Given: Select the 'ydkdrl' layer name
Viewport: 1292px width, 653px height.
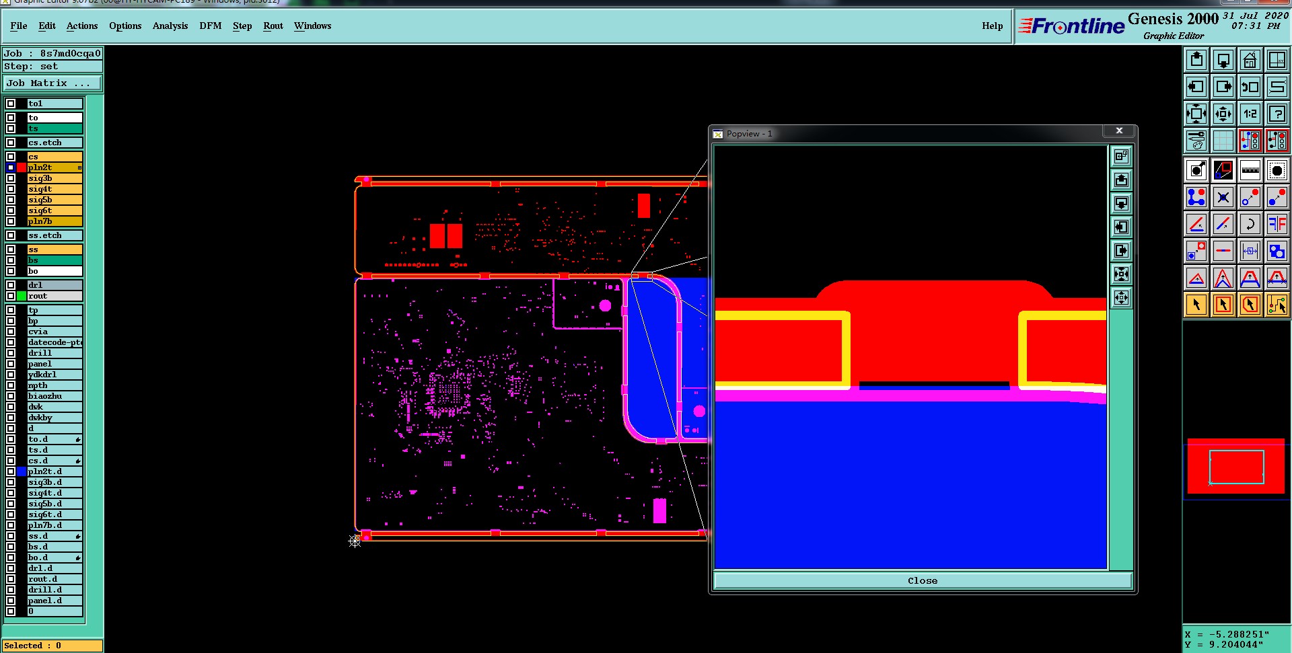Looking at the screenshot, I should click(55, 375).
